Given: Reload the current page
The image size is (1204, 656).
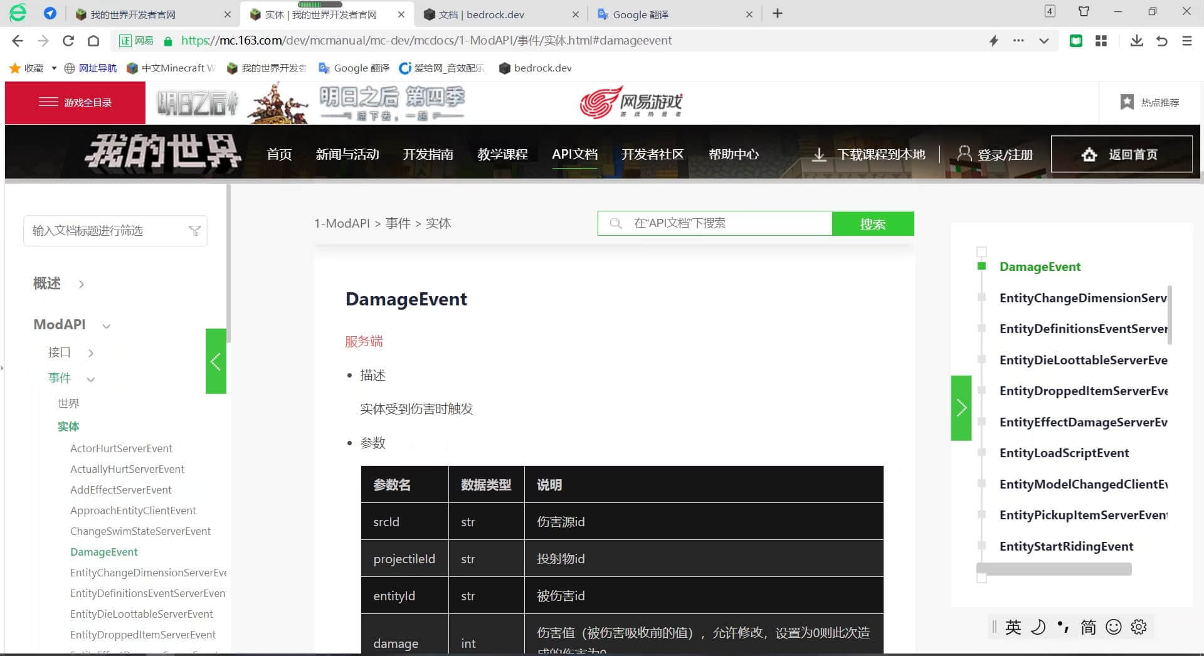Looking at the screenshot, I should 68,41.
